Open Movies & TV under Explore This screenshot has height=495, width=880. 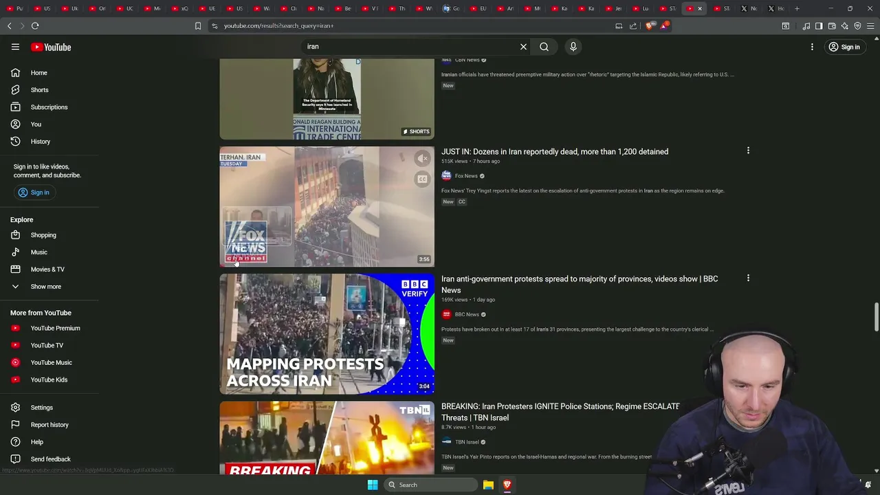click(x=48, y=269)
